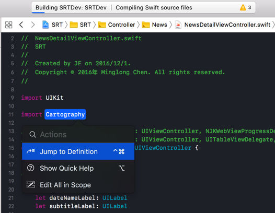Open the related items grid icon
Viewport: 275px width, 213px height.
(8, 25)
